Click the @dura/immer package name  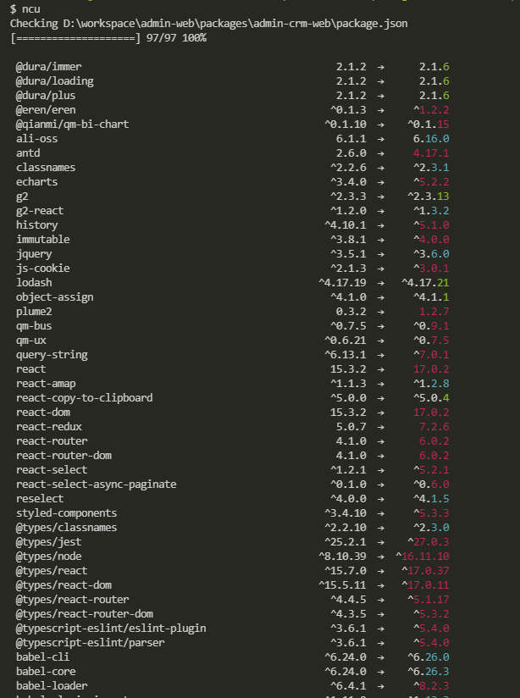point(48,67)
